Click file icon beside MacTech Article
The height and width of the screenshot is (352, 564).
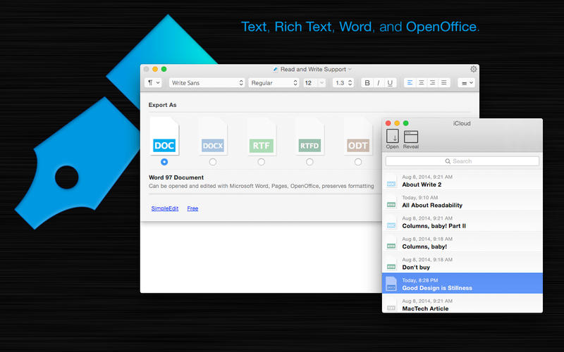(x=391, y=305)
